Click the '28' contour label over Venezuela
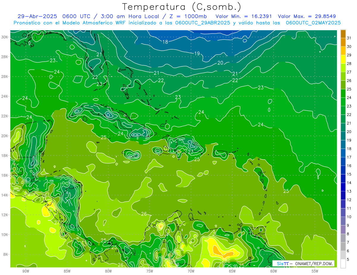The width and height of the screenshot is (357, 275). [x=225, y=260]
